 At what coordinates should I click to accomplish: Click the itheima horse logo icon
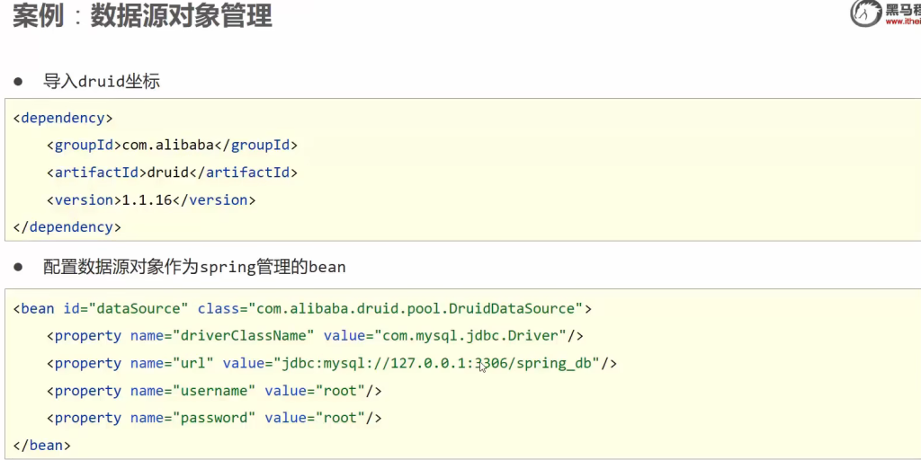[x=866, y=13]
